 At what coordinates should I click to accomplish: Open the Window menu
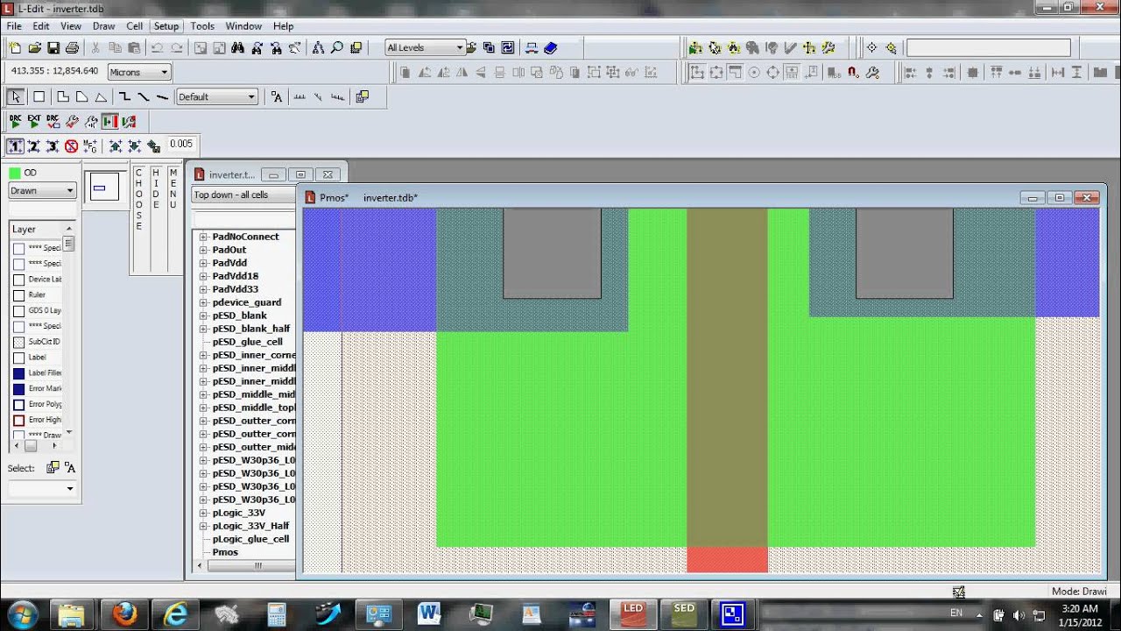(243, 26)
